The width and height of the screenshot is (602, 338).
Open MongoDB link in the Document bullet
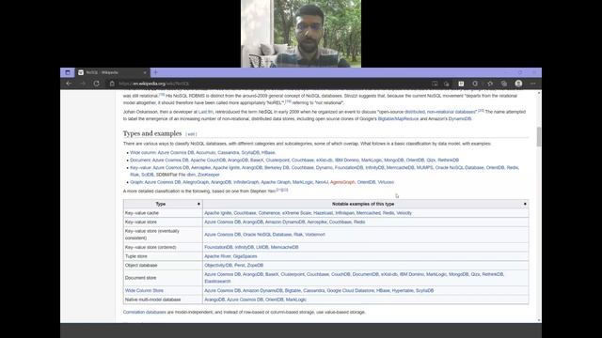coord(394,161)
